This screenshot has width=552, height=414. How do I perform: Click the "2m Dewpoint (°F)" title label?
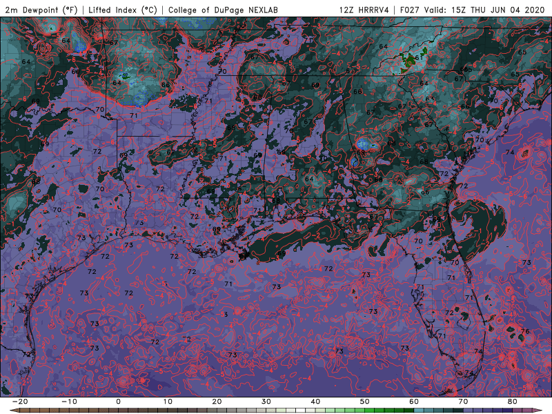(41, 10)
